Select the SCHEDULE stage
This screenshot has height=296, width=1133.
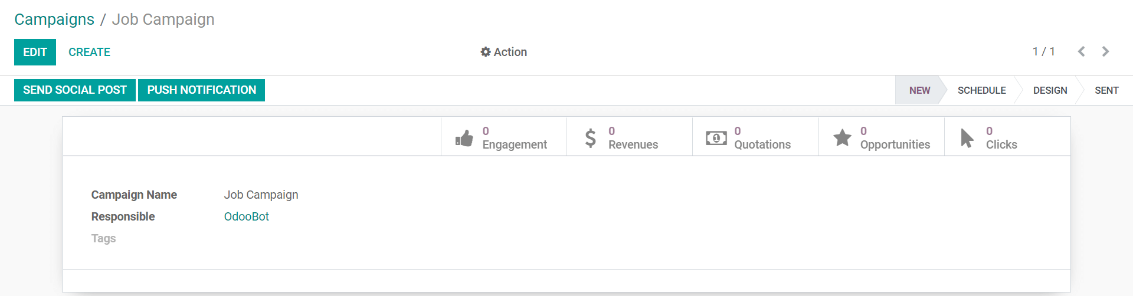tap(981, 90)
